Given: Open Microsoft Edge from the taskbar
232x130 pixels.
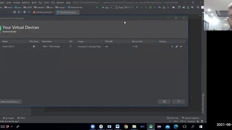Looking at the screenshot, I should 176,127.
